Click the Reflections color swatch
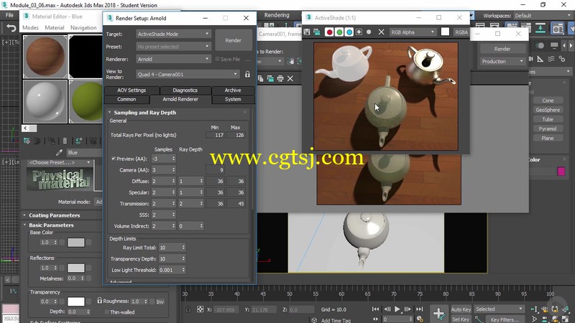 coord(76,268)
